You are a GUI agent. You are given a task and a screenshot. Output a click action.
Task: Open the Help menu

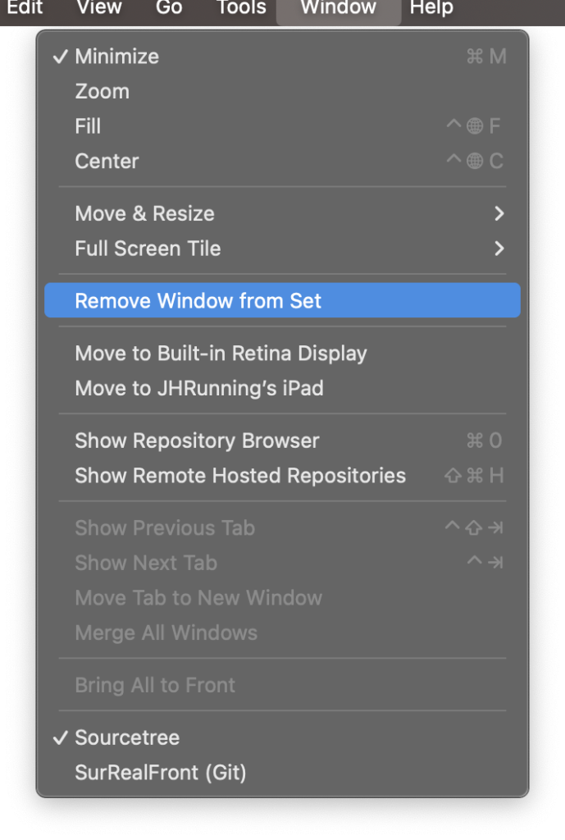click(x=431, y=8)
